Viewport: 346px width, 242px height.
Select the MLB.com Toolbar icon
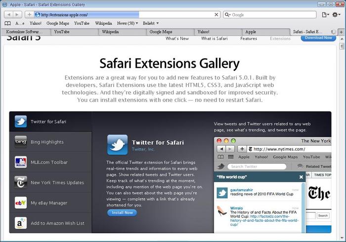(21, 162)
